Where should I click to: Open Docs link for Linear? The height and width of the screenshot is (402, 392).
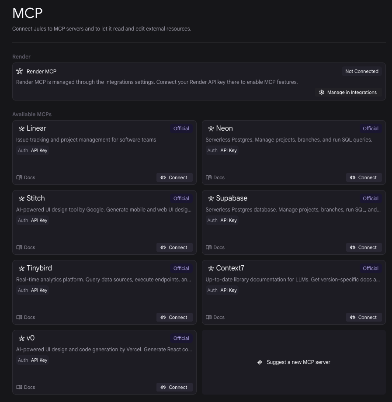click(26, 177)
